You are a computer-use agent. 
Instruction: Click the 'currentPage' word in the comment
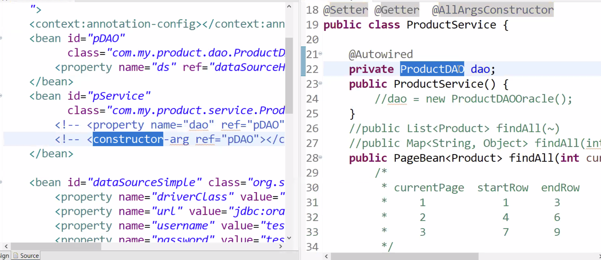coord(429,188)
